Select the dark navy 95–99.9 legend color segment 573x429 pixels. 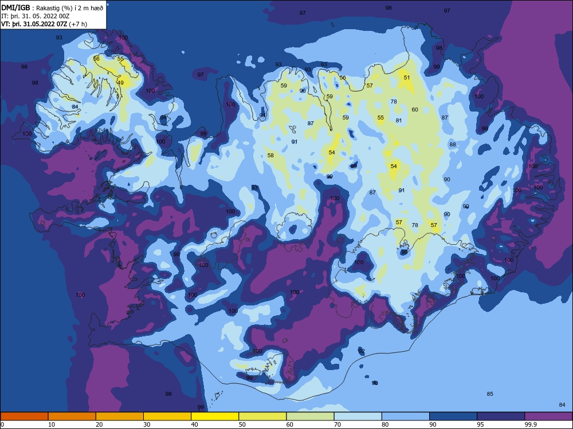click(501, 416)
